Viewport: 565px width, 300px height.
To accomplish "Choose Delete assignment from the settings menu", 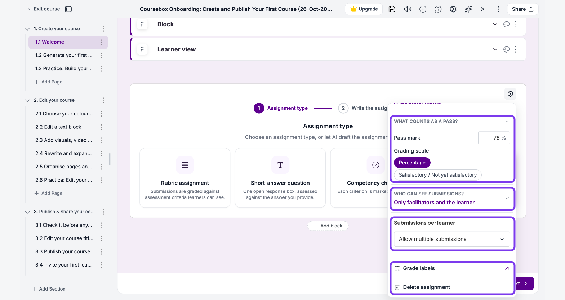I will (x=452, y=287).
